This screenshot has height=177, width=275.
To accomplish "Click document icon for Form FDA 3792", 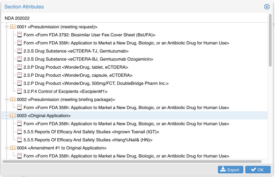I will (20, 35).
